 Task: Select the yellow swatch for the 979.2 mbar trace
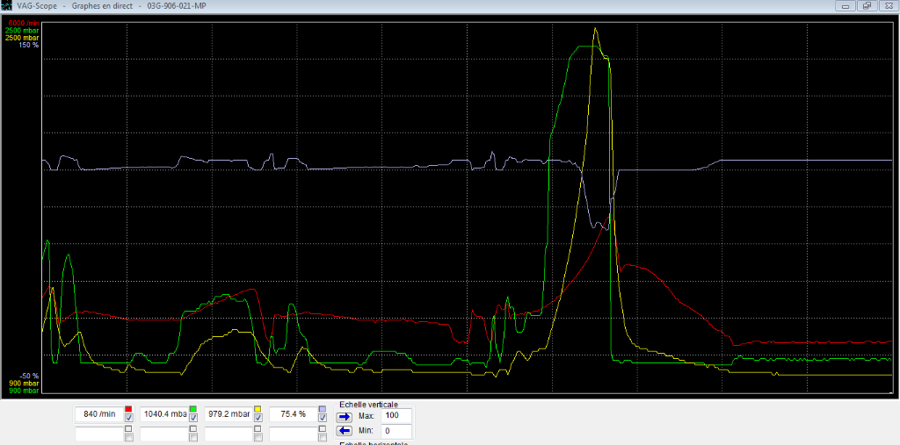tap(258, 409)
